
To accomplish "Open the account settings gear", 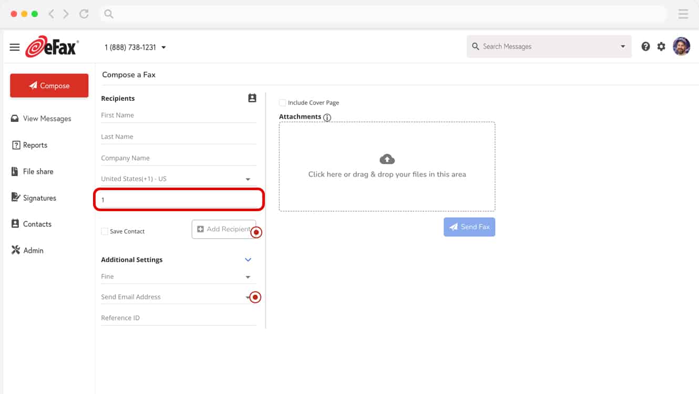I will click(661, 46).
